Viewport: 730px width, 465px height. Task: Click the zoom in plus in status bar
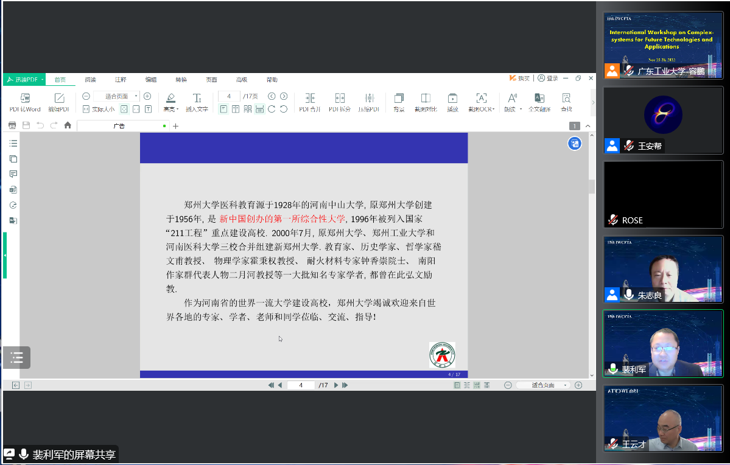[578, 385]
